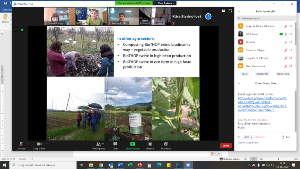
Task: Click the green Share Screen button
Action: tap(132, 146)
